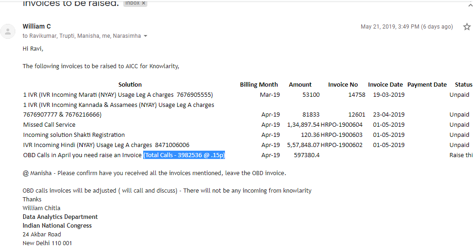Click invoice number HRPO-1900602
Viewport: 473px width, 247px height.
click(x=342, y=145)
